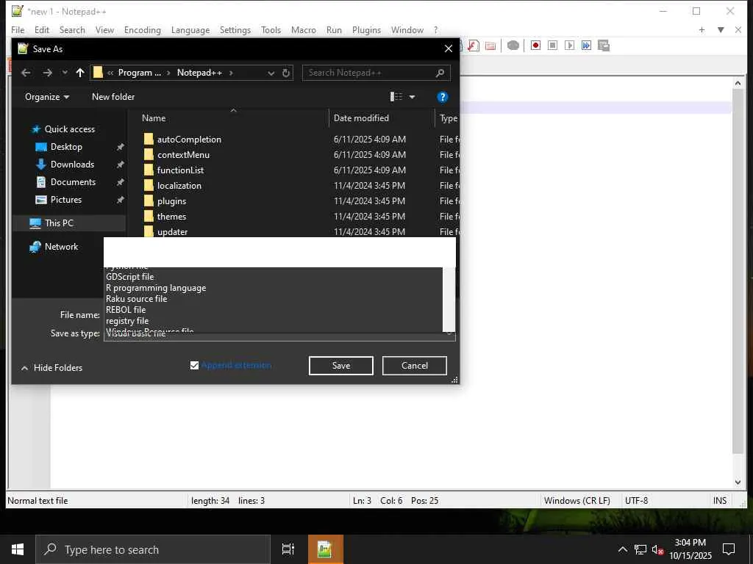Open notification center icon
The width and height of the screenshot is (753, 564).
tap(729, 549)
